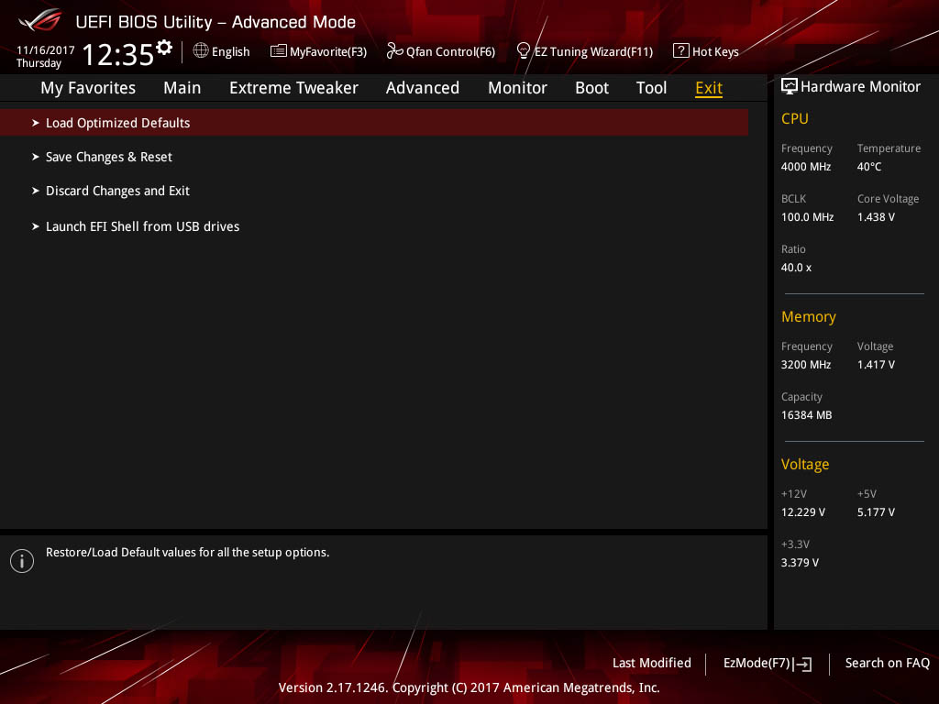Open Last Modified settings log
The height and width of the screenshot is (704, 939).
(x=652, y=663)
